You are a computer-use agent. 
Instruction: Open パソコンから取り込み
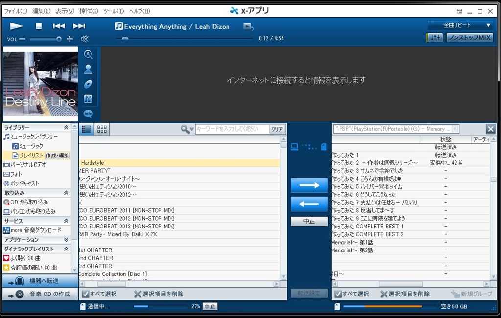(x=29, y=211)
